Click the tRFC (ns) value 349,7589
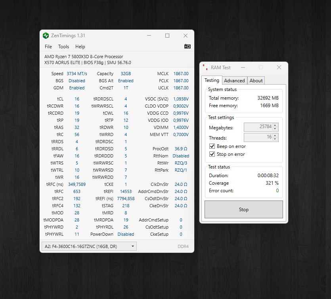 [x=77, y=184]
